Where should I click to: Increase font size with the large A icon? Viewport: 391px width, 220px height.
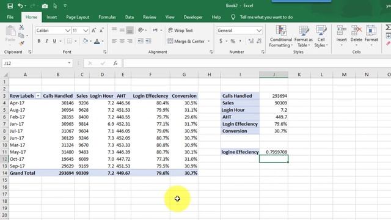[93, 31]
